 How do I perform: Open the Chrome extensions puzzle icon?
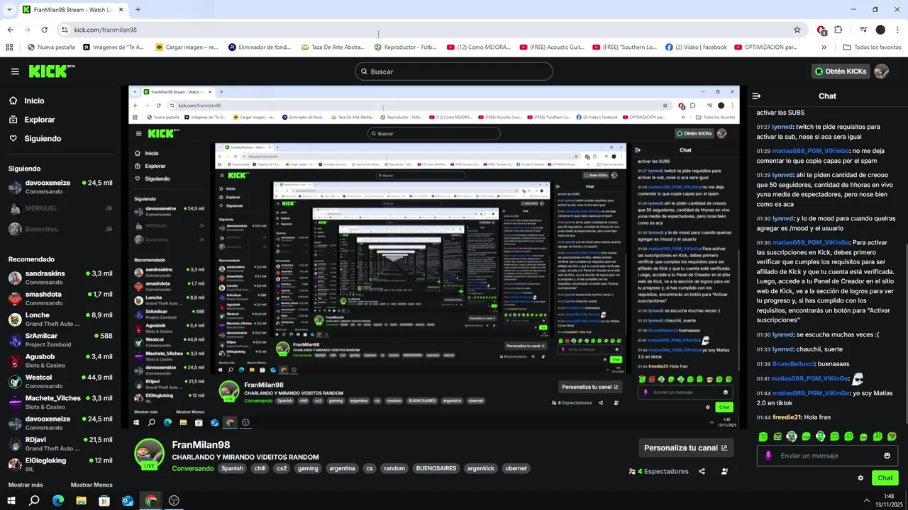tap(838, 30)
